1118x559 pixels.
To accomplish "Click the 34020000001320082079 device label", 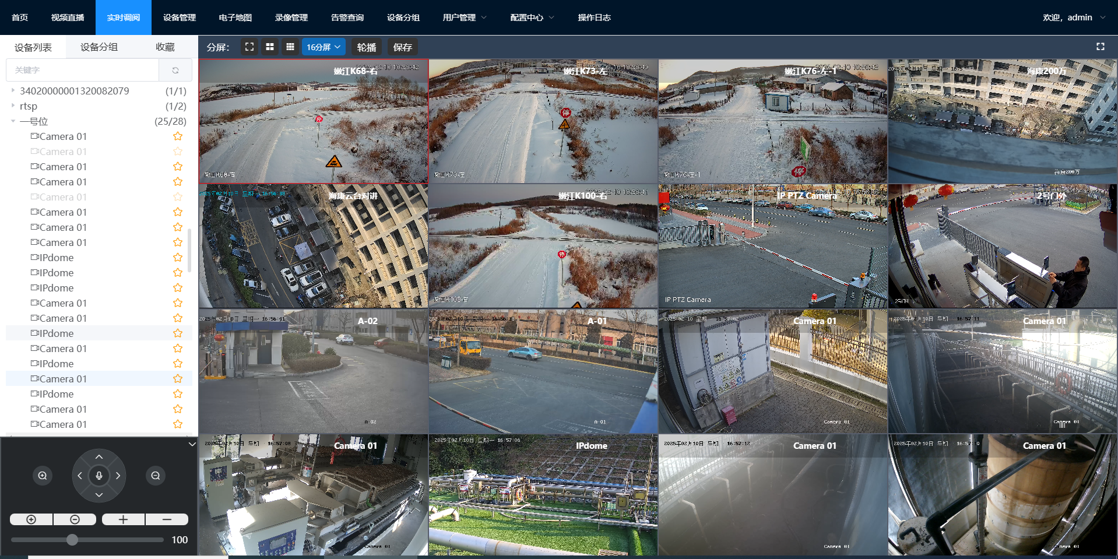I will click(x=75, y=91).
